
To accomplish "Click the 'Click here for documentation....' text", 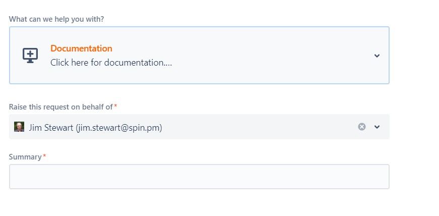I will click(111, 63).
